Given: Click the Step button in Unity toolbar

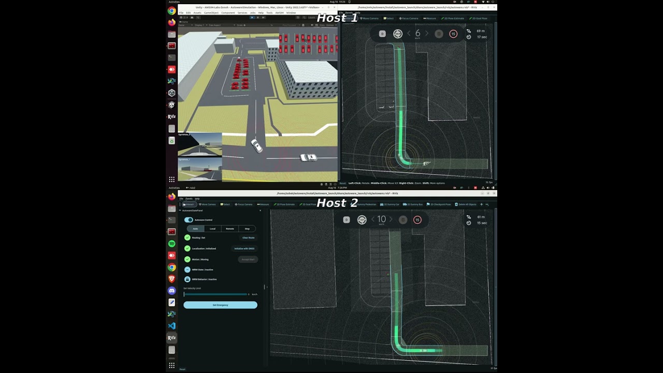Looking at the screenshot, I should click(x=263, y=18).
